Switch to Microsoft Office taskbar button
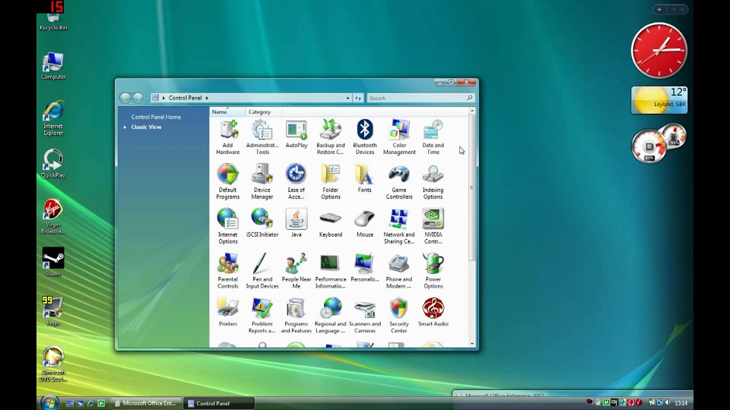Viewport: 730px width, 410px height. point(145,403)
